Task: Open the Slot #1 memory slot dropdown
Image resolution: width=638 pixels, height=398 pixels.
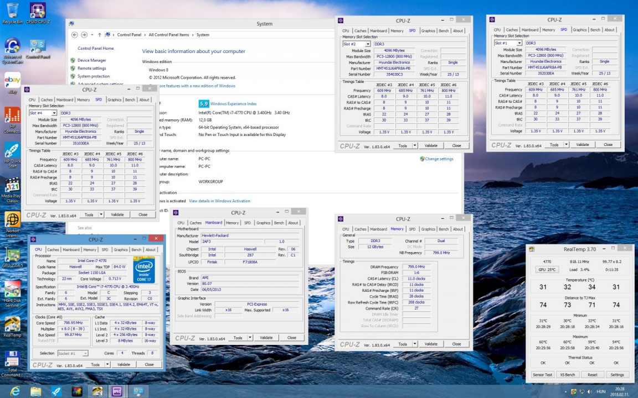Action: coord(519,43)
